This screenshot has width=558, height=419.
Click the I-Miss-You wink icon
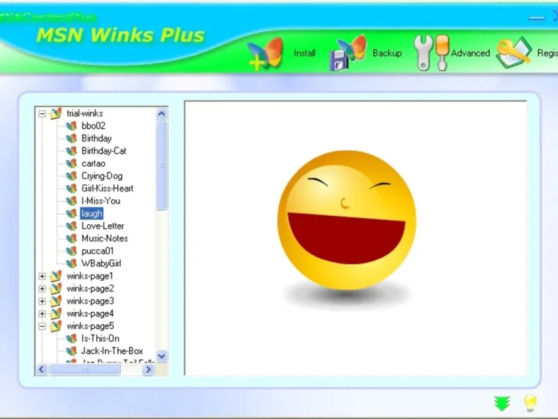tap(72, 201)
